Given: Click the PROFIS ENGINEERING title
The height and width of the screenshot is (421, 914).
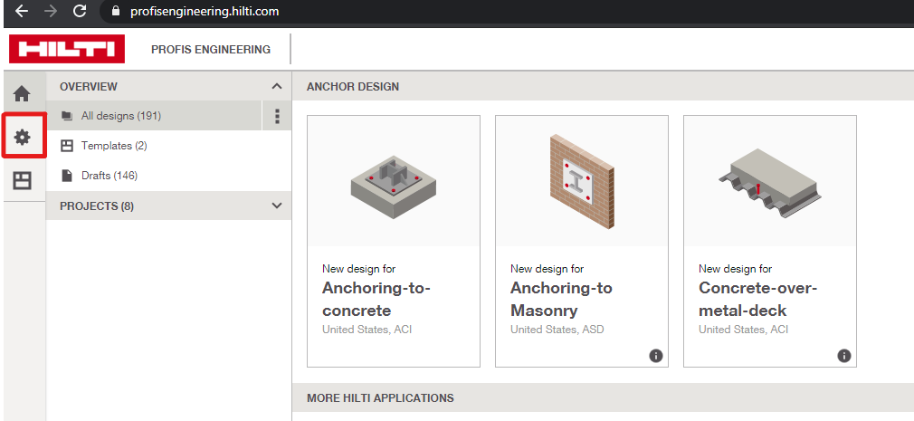Looking at the screenshot, I should 211,50.
